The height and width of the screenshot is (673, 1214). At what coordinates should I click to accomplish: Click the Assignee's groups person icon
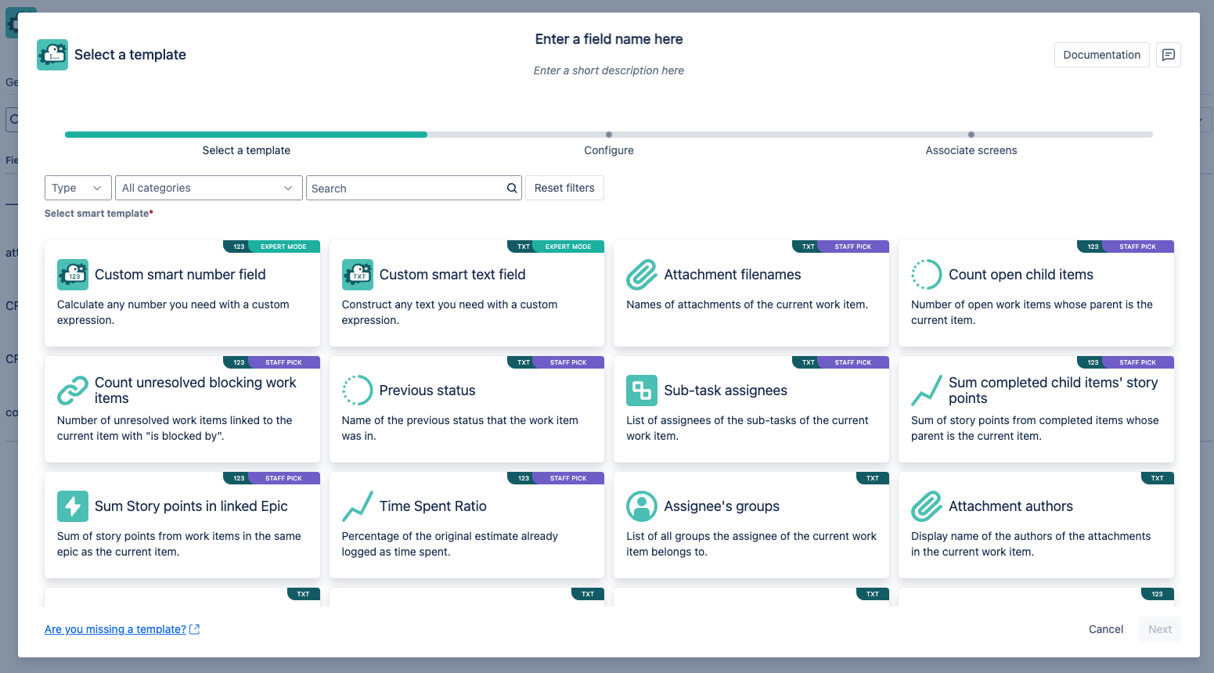tap(642, 506)
